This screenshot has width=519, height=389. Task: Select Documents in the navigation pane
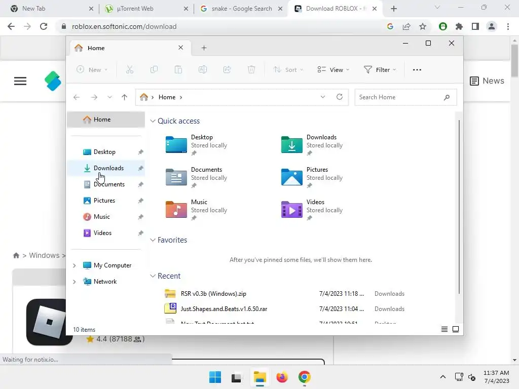tap(106, 184)
